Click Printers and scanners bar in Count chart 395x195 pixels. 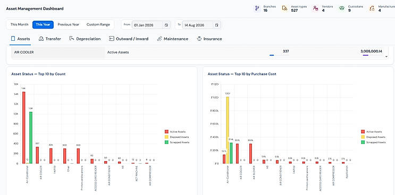coord(78,156)
